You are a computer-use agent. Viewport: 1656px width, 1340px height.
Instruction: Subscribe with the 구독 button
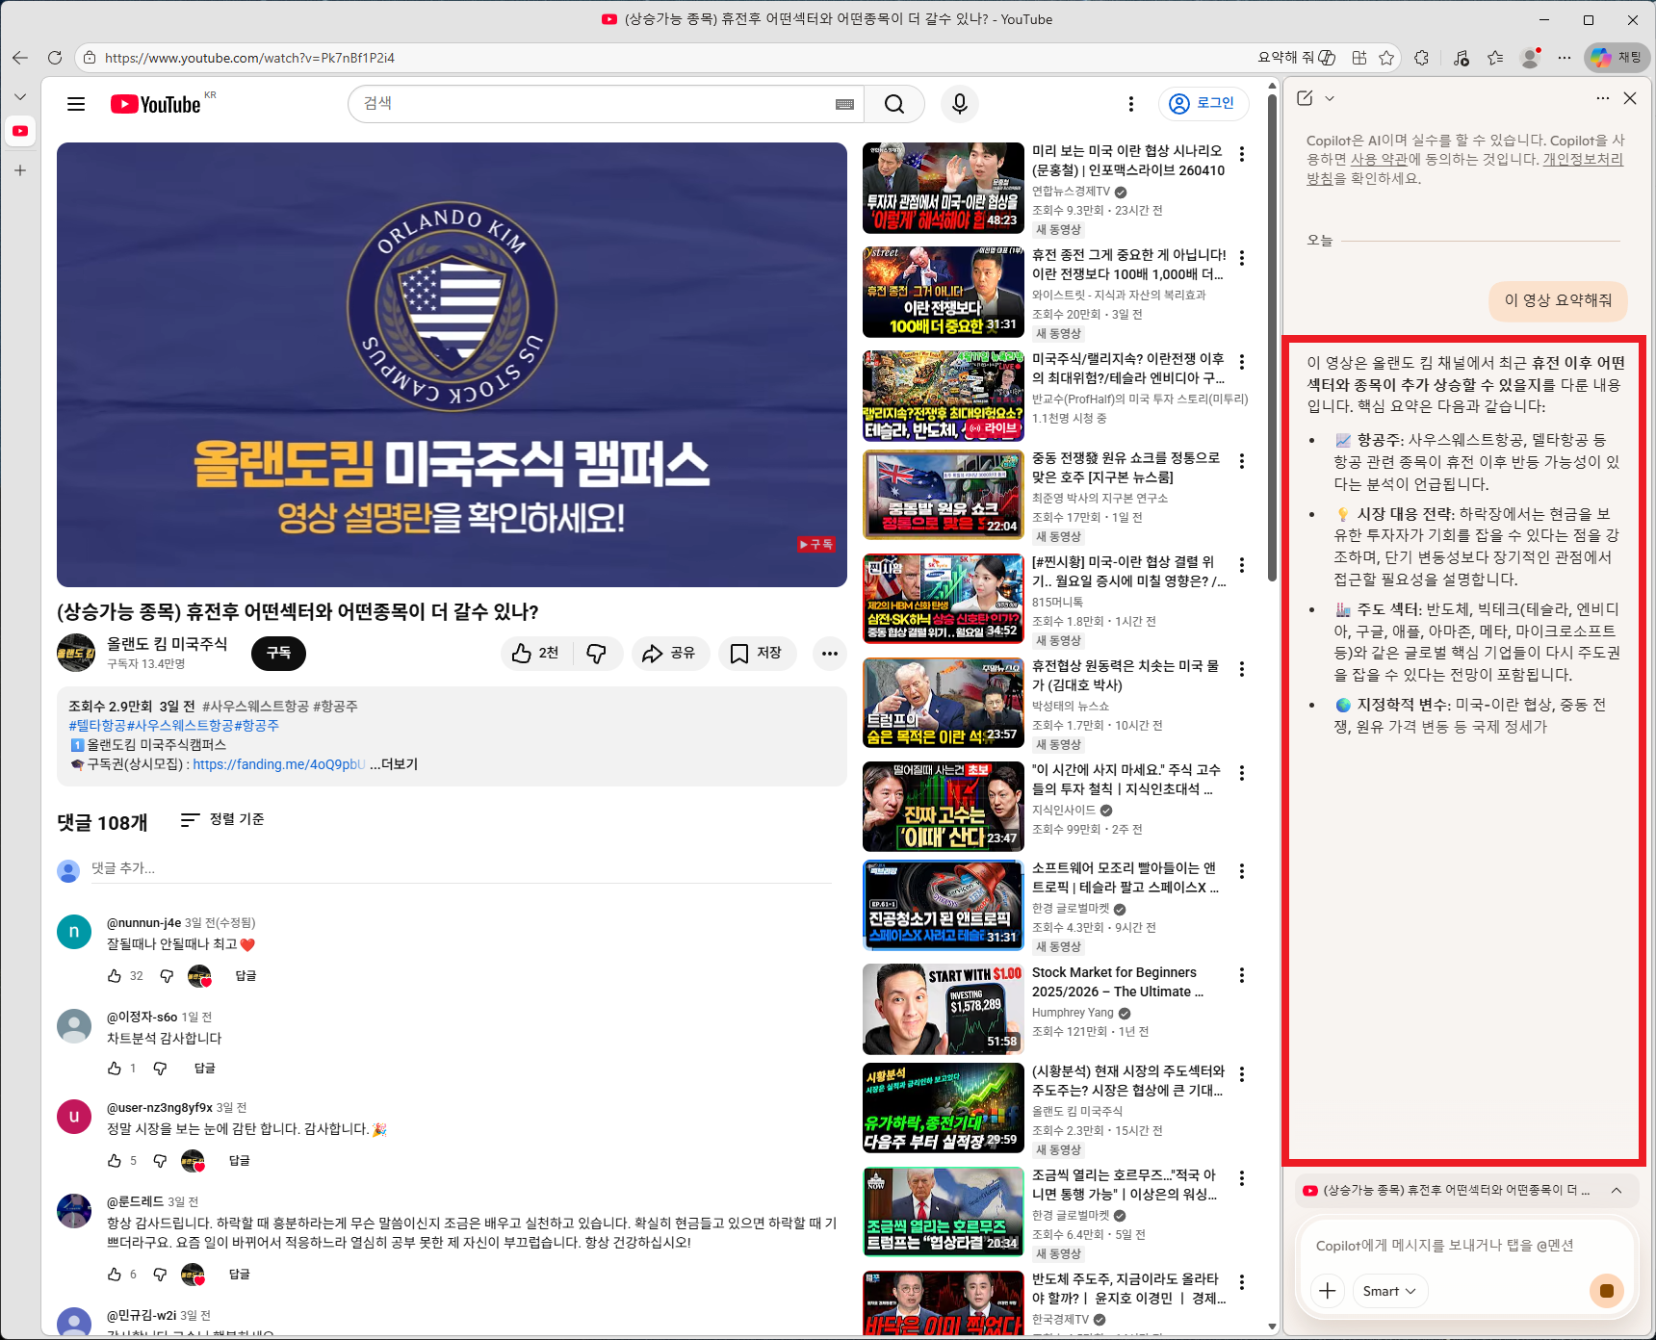tap(278, 653)
